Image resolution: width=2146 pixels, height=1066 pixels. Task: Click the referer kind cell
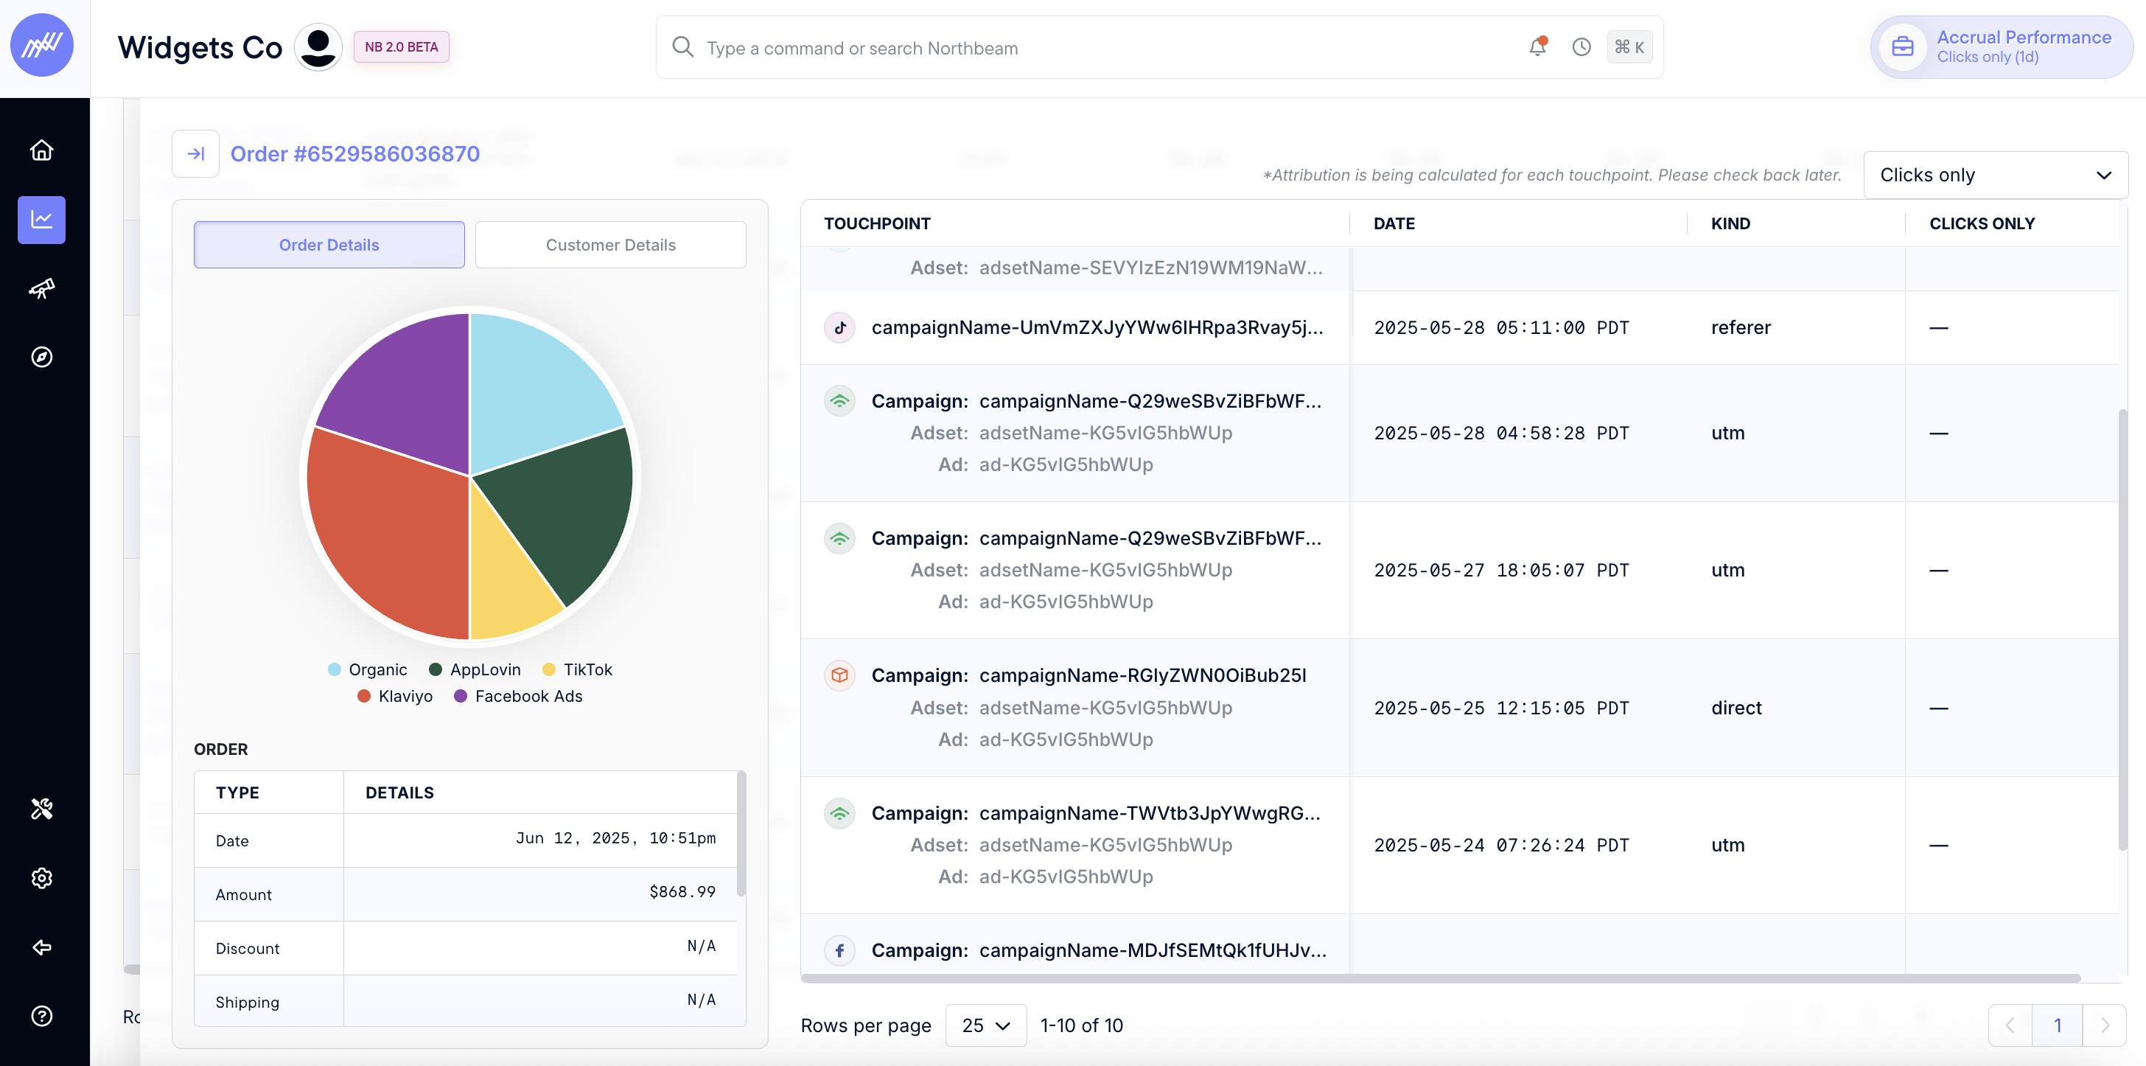click(x=1741, y=327)
